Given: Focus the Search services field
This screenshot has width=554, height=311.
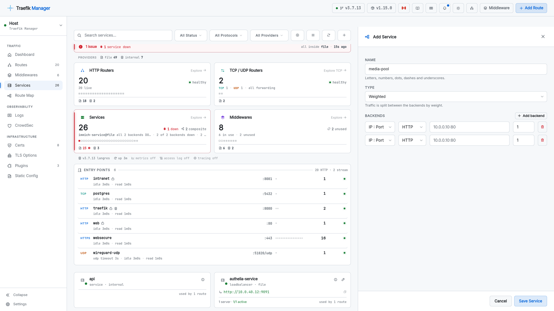Looking at the screenshot, I should coord(123,35).
